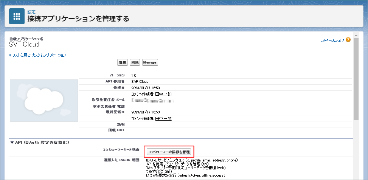The image size is (368, 180).
Task: Click the app launcher grid icon
Action: pyautogui.click(x=17, y=16)
